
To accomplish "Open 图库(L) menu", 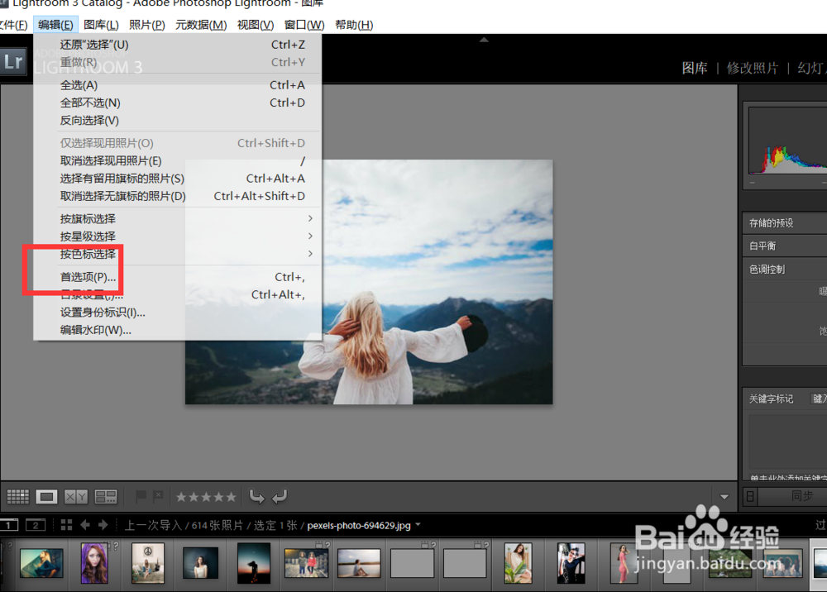I will point(101,25).
